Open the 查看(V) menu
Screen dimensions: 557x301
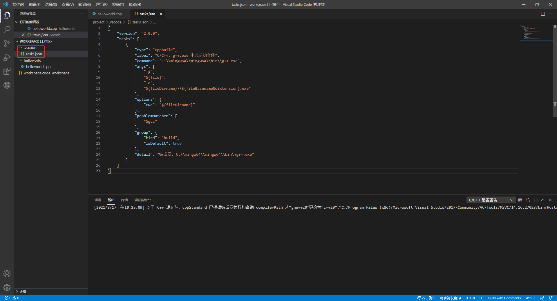click(x=68, y=4)
